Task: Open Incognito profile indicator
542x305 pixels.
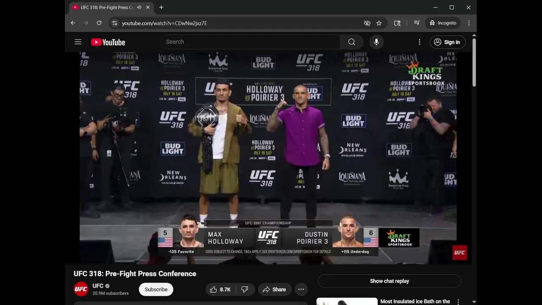Action: pos(443,23)
